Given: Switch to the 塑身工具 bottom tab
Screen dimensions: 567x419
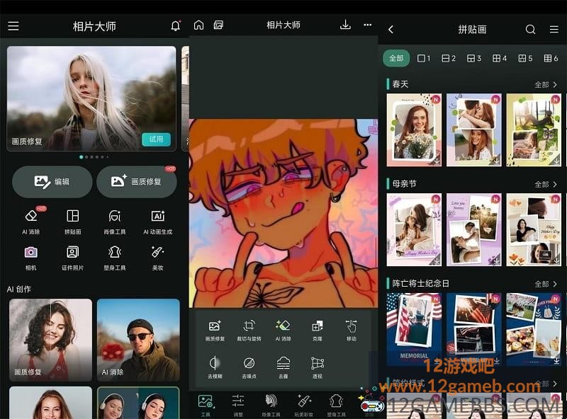Looking at the screenshot, I should (x=336, y=406).
